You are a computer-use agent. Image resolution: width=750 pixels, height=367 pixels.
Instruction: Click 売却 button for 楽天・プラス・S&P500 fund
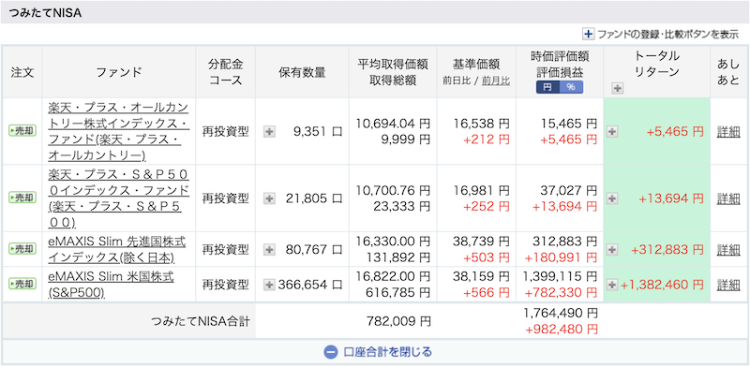point(22,197)
